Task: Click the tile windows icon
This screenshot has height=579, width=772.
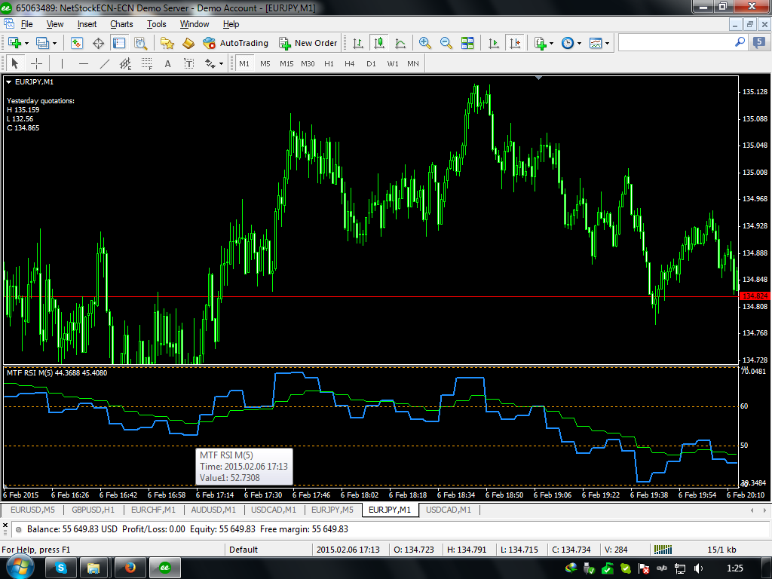Action: [467, 43]
